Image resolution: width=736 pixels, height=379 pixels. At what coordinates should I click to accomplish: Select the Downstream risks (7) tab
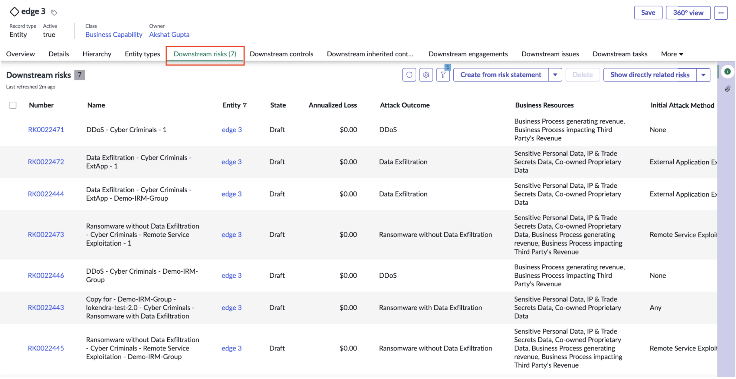(205, 54)
